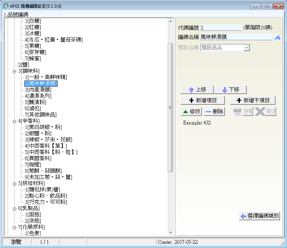Select tree item 1[黑白胡椒・粉]
This screenshot has height=248, width=287.
tap(43, 127)
